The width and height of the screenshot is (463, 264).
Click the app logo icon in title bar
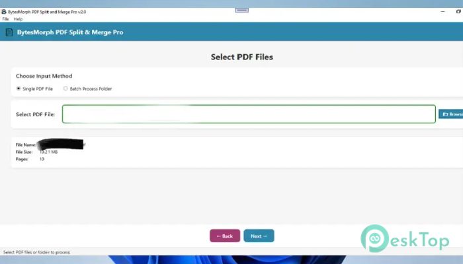pos(3,12)
